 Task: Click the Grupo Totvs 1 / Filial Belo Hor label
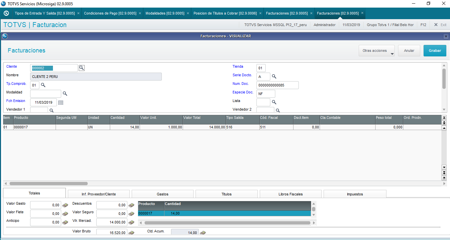click(390, 25)
